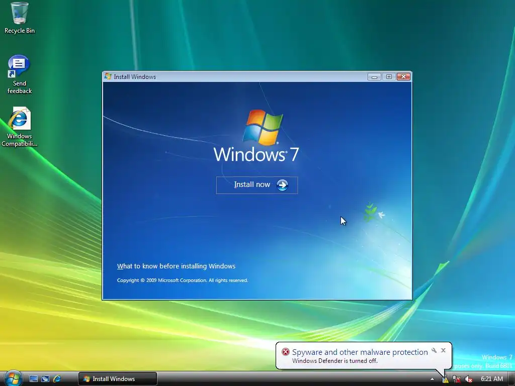Screen dimensions: 515x386
Task: Click the wrench icon in the notification balloon
Action: pyautogui.click(x=434, y=350)
